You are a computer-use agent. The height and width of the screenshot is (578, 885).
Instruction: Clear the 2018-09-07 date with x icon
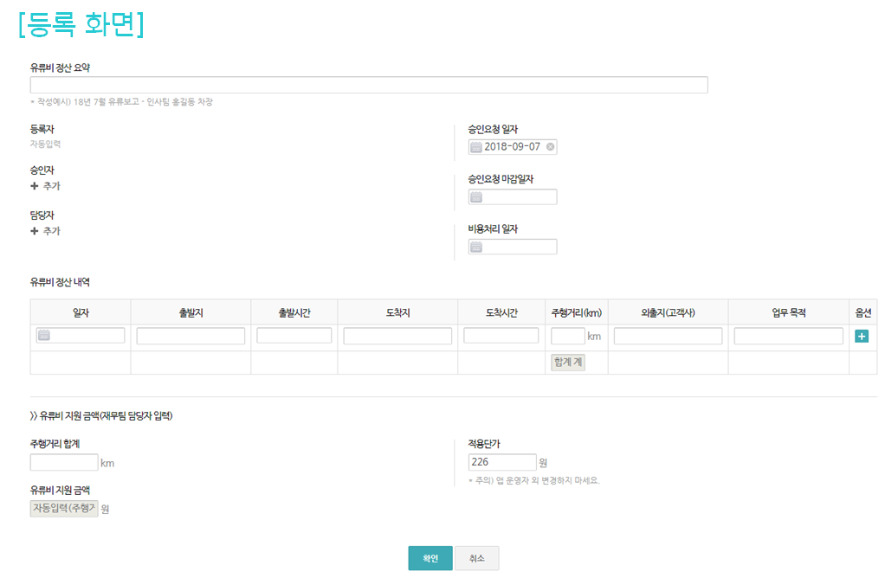click(x=550, y=147)
